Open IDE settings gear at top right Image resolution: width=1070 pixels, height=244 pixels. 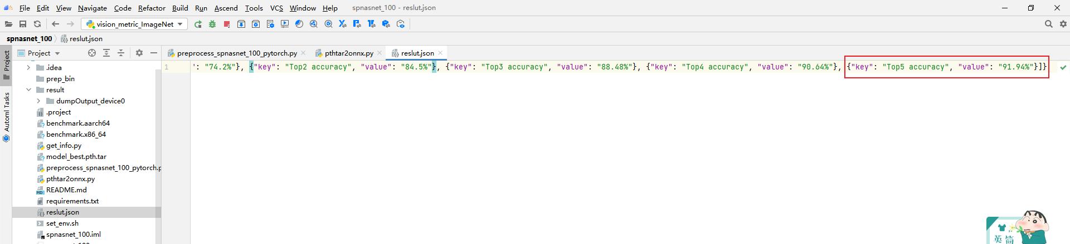pos(1063,24)
